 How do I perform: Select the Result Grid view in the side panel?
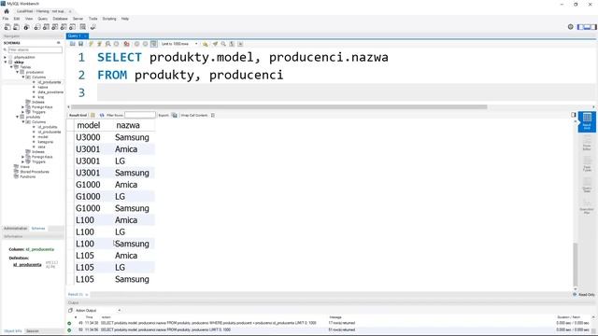point(587,121)
